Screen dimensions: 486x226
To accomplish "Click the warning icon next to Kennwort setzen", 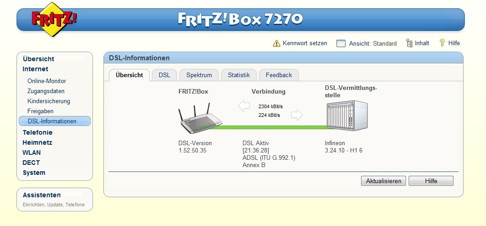I will pos(276,43).
